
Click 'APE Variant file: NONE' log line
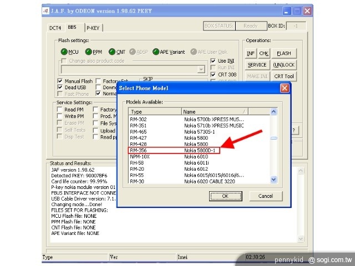[75, 233]
